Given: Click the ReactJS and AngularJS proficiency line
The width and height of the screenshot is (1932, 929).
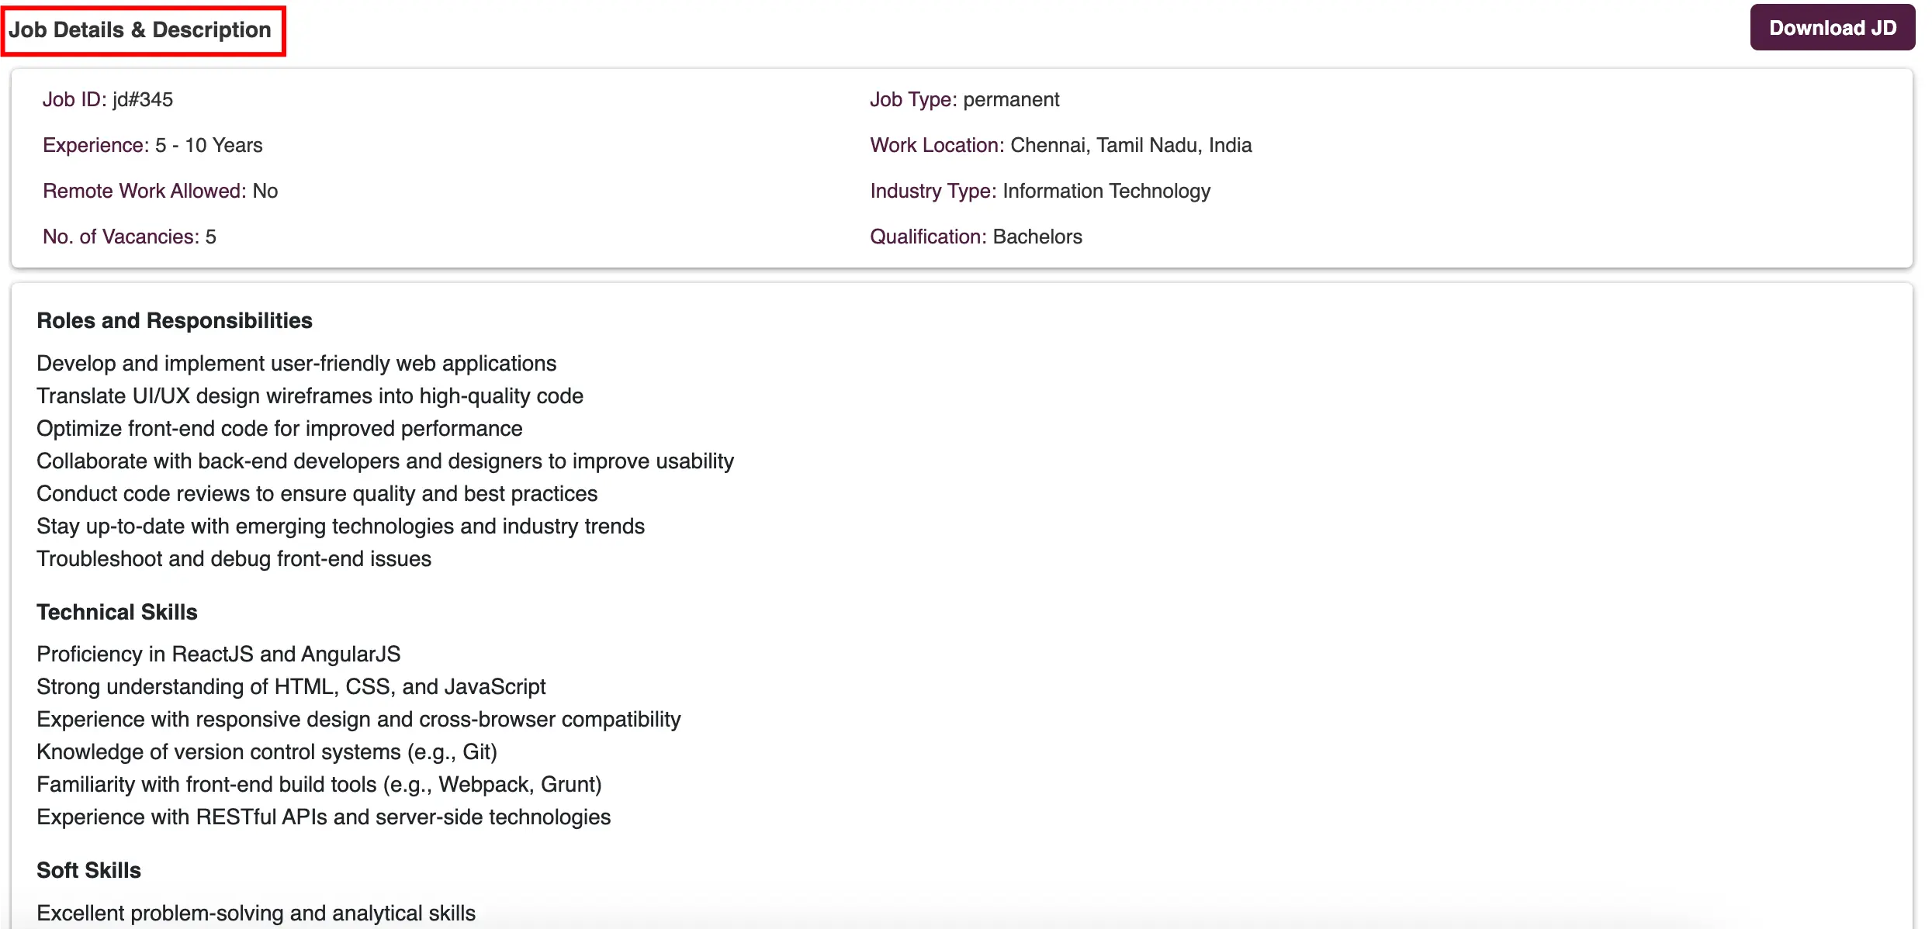Looking at the screenshot, I should pyautogui.click(x=219, y=654).
